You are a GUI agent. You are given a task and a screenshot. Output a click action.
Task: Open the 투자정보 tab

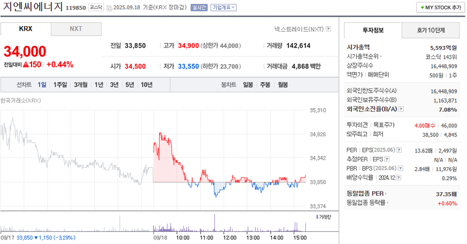tap(373, 30)
